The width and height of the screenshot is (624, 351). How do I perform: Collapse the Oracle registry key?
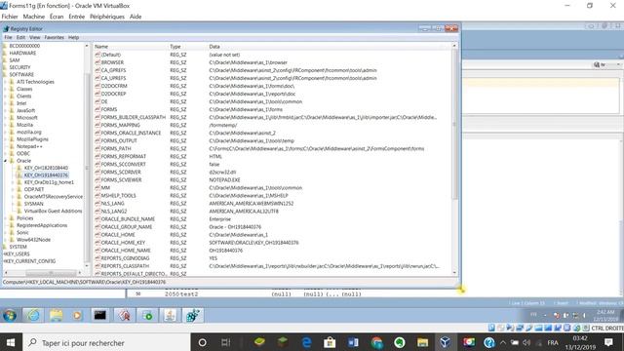click(x=6, y=161)
